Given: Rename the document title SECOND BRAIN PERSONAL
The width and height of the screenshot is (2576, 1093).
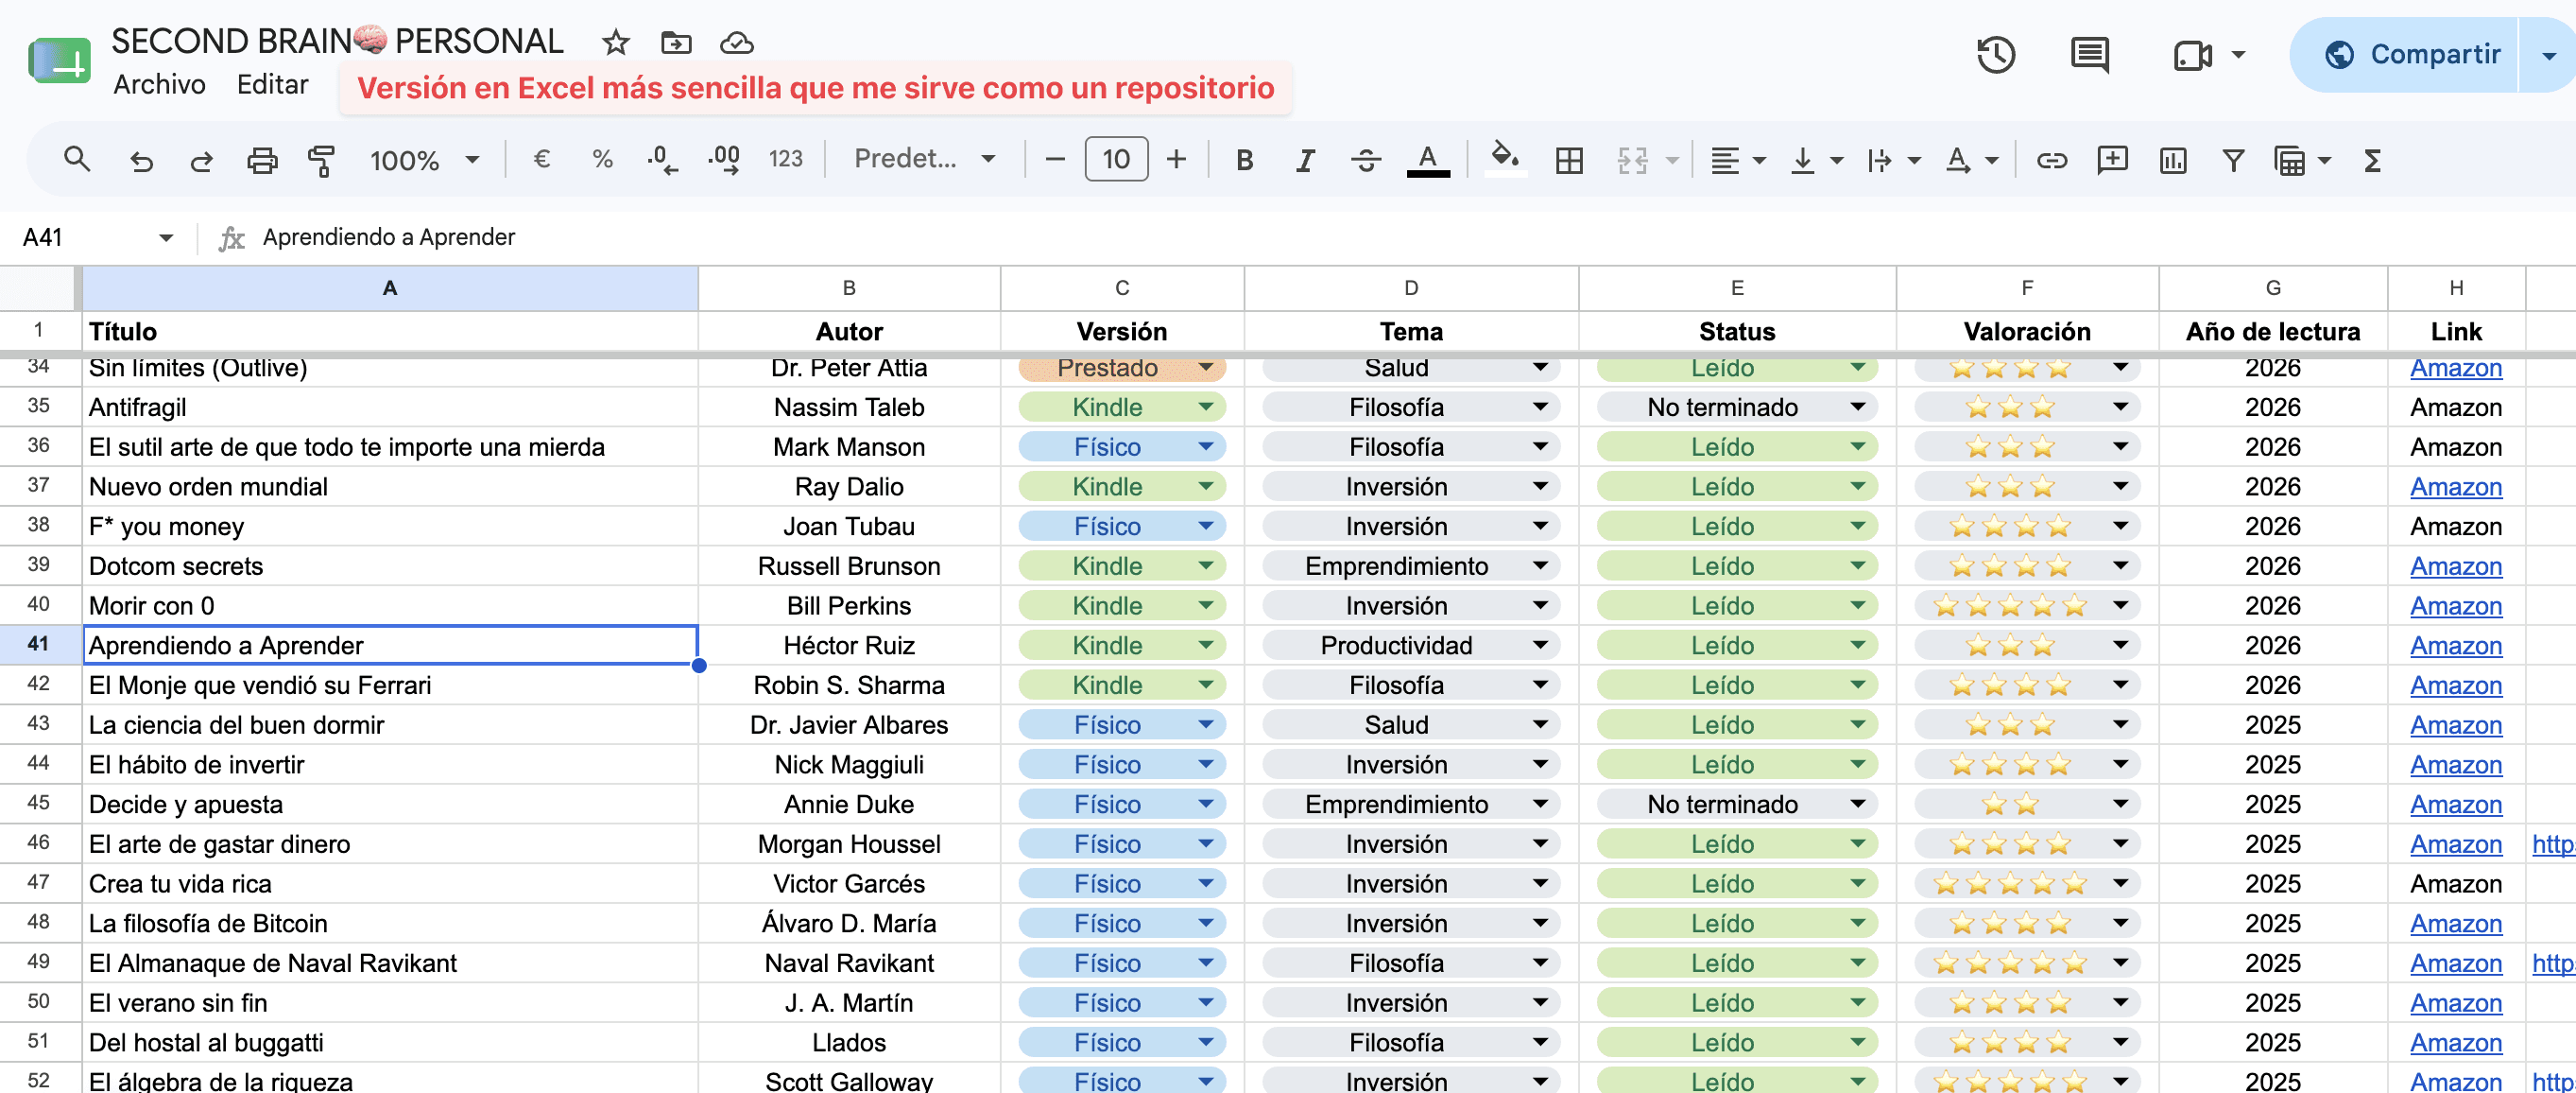Looking at the screenshot, I should [x=337, y=41].
